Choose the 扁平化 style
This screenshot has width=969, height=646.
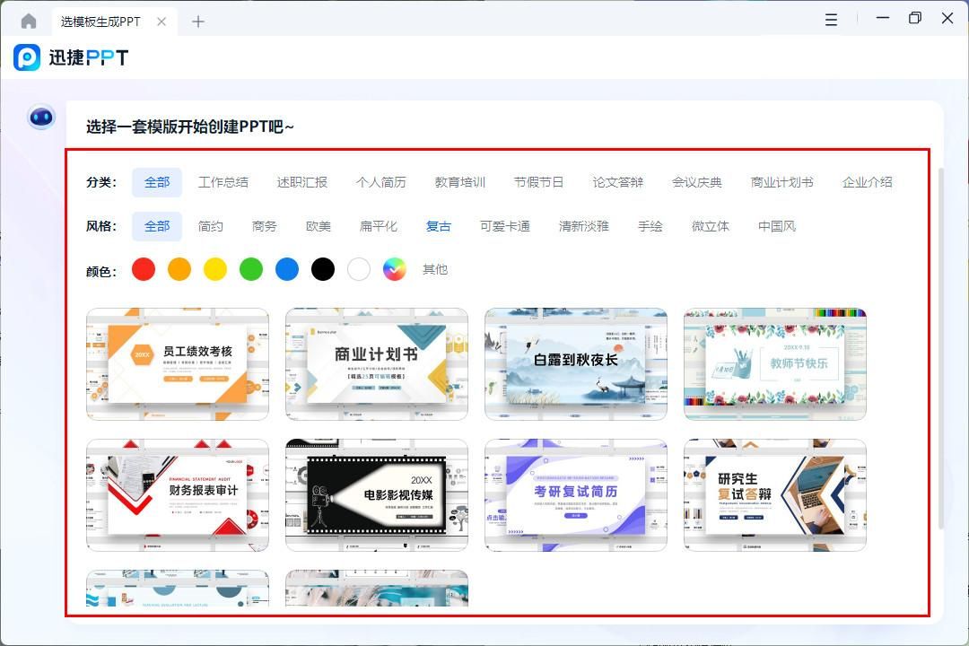(x=379, y=226)
